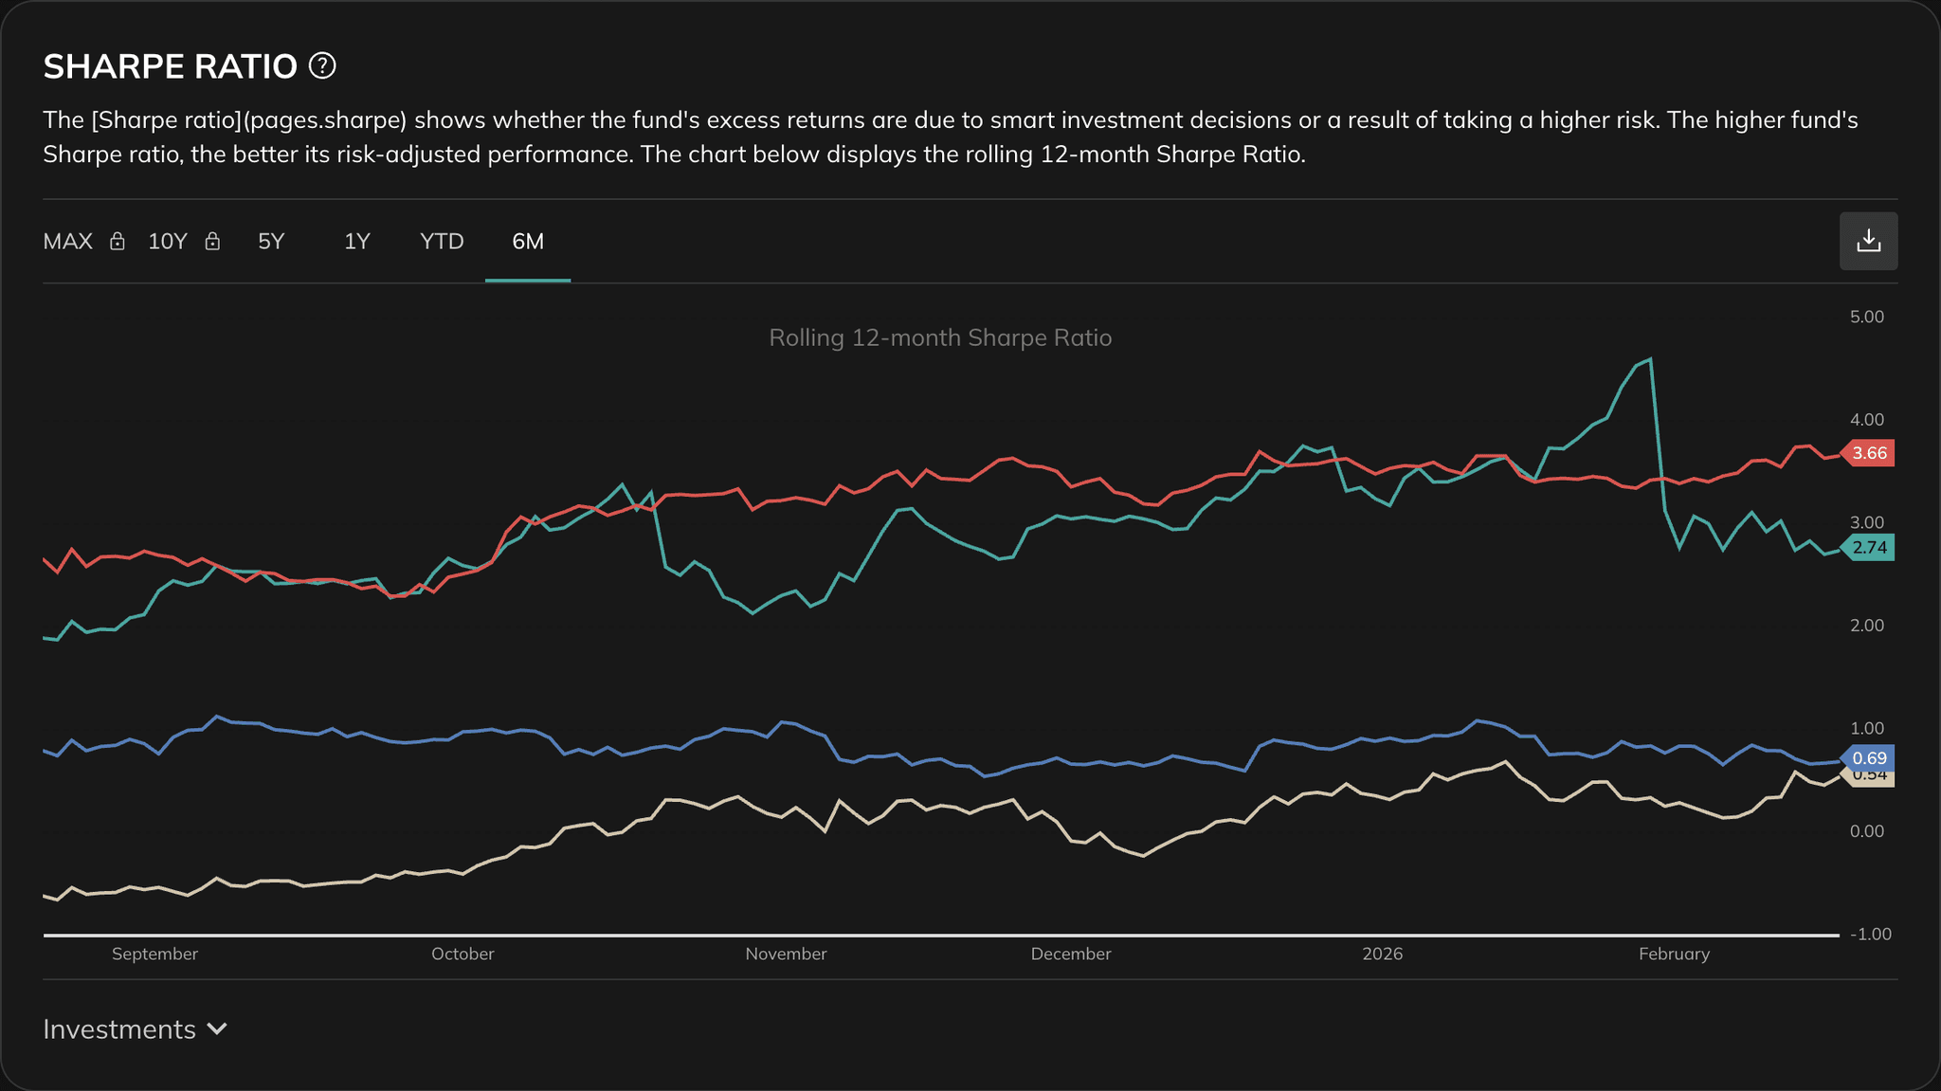Click the beige 0.54 value badge
Screen dimensions: 1941x1091
(1868, 774)
